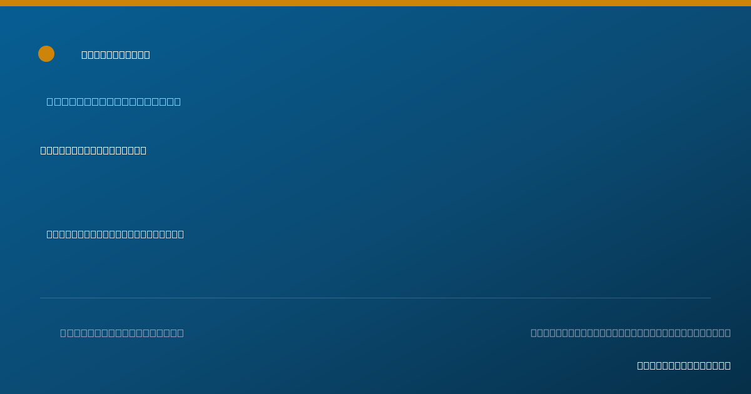Screen dimensions: 751x394
Task: Follow the dim left-side footer caption
Action: pyautogui.click(x=122, y=333)
